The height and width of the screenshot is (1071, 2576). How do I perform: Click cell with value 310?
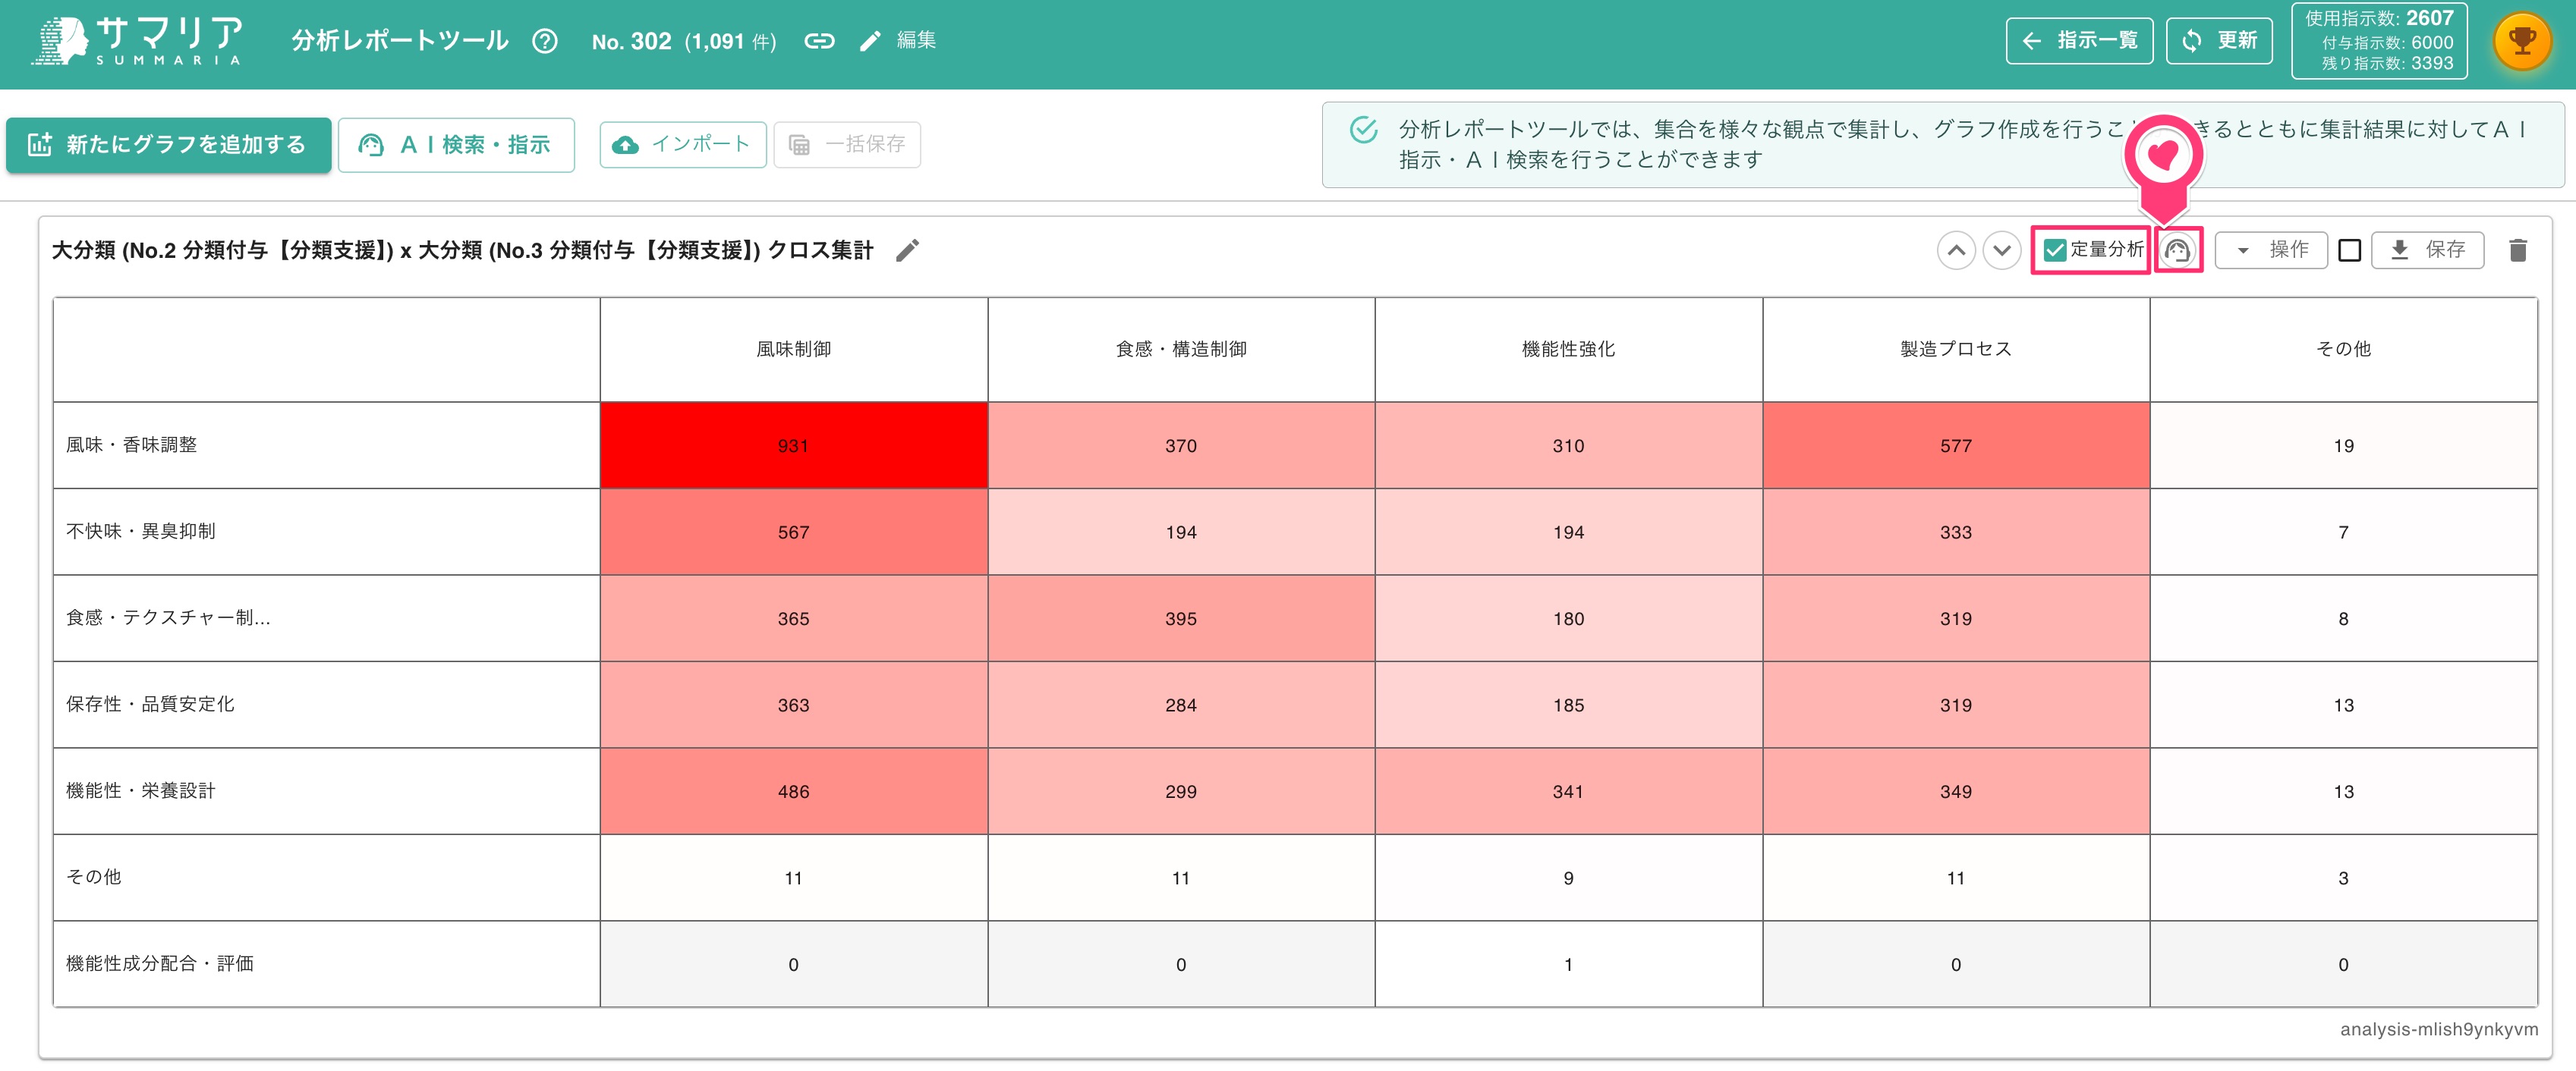tap(1568, 445)
